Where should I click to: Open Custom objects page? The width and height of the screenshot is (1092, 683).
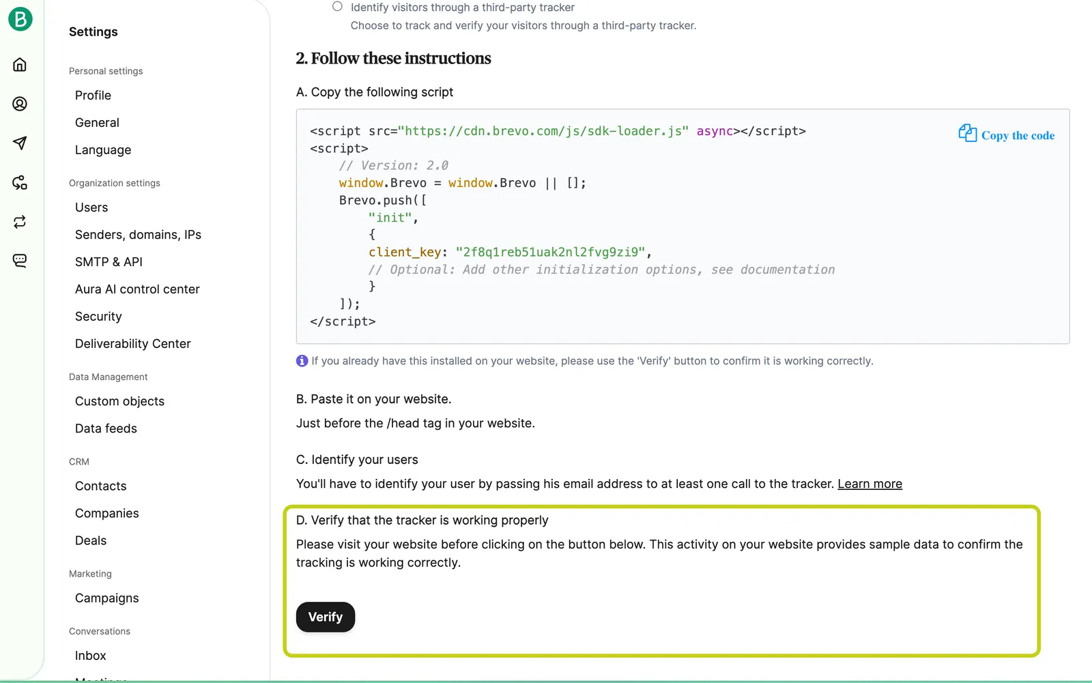119,401
